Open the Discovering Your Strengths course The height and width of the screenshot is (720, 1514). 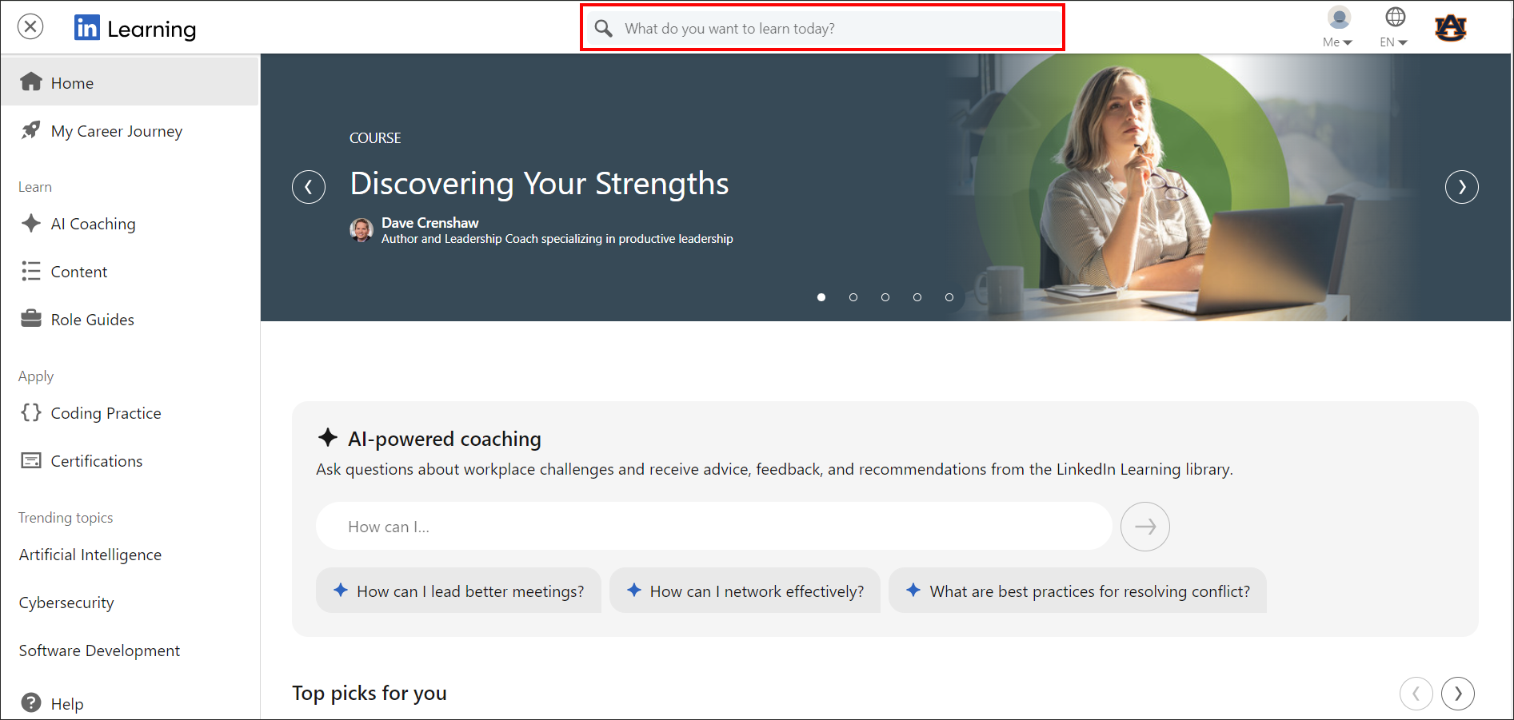[x=539, y=184]
